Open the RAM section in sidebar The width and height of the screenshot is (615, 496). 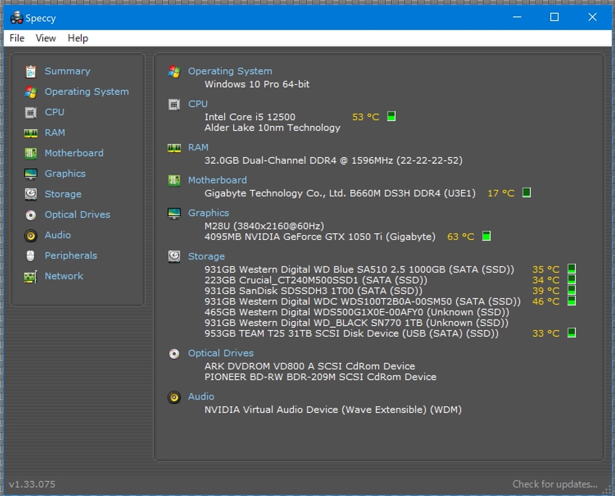tap(55, 133)
